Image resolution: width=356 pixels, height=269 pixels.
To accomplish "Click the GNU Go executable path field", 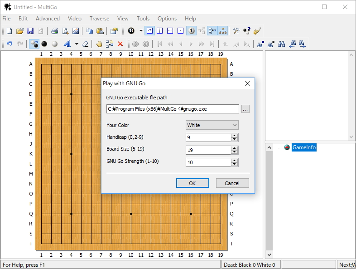I will coord(172,109).
